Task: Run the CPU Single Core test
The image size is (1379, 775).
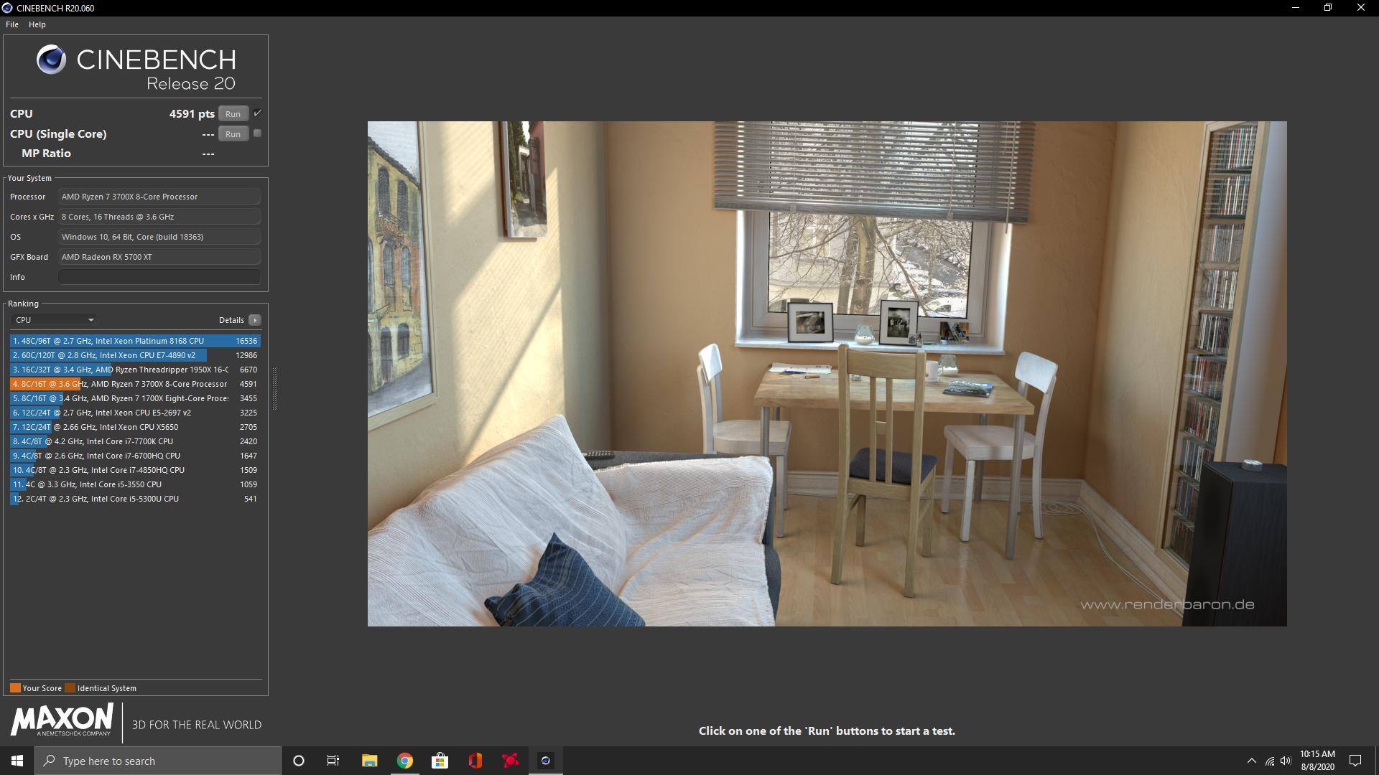Action: coord(233,134)
